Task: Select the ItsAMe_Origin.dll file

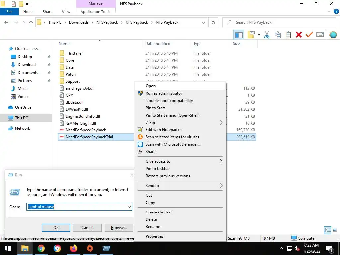Action: [x=81, y=123]
